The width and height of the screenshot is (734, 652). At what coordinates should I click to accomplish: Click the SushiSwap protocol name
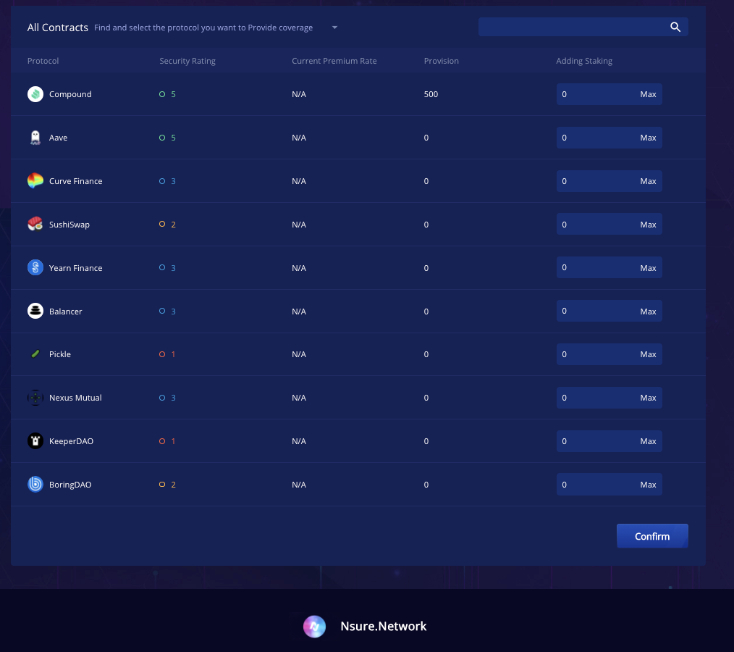click(69, 225)
